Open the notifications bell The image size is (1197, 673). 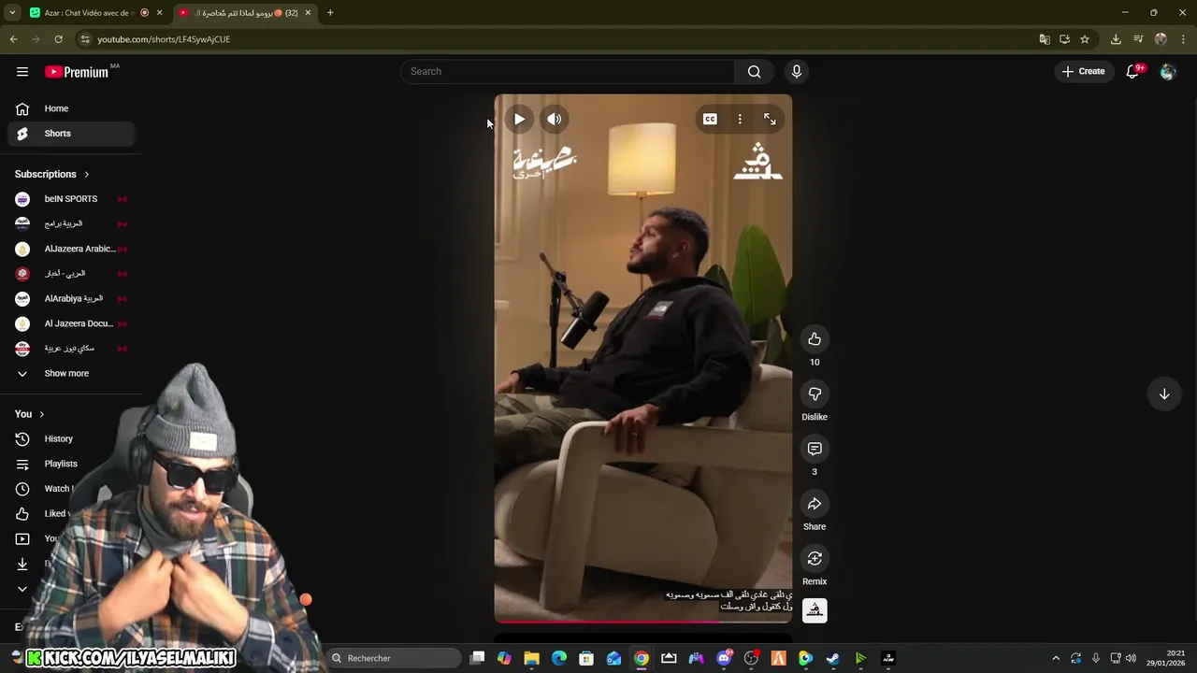(x=1132, y=71)
